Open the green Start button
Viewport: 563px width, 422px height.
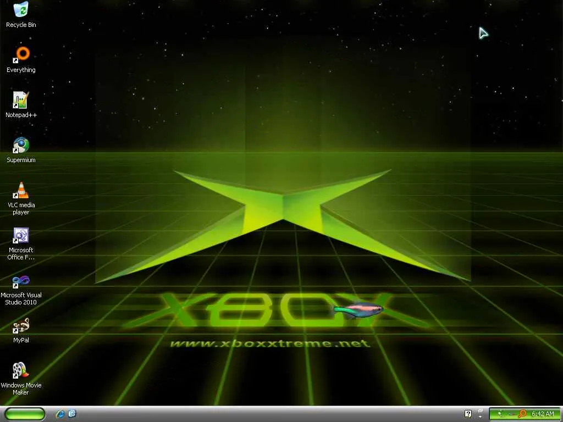25,414
